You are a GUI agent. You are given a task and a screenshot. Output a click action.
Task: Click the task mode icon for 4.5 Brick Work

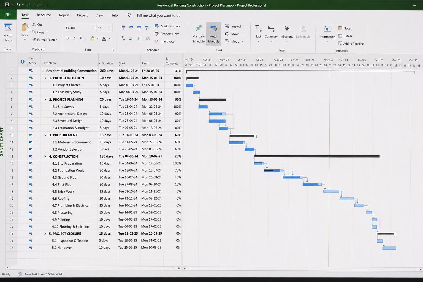point(31,192)
